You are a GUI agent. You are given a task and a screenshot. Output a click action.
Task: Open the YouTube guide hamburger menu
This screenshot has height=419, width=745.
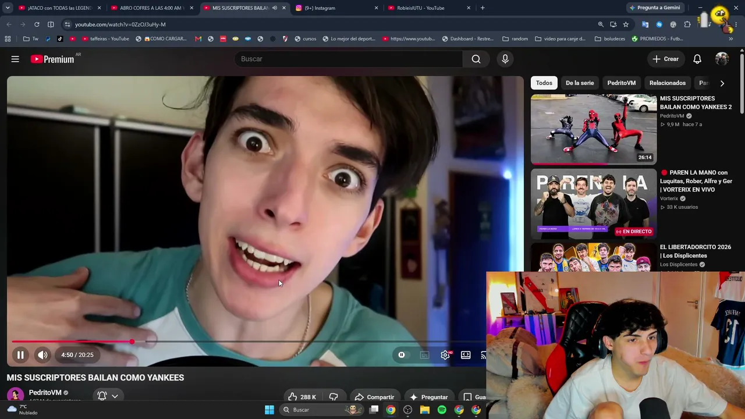point(15,59)
